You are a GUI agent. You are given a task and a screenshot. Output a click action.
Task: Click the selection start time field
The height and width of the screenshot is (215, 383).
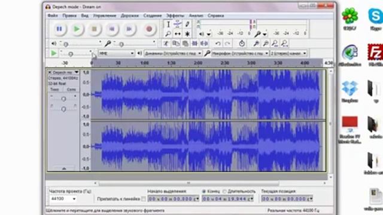(174, 199)
